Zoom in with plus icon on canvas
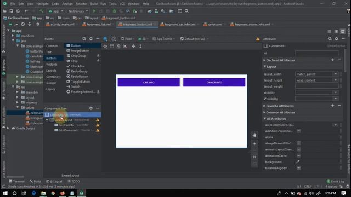 pyautogui.click(x=254, y=143)
